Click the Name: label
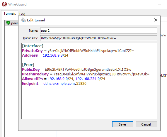167x137 pixels. point(34,31)
